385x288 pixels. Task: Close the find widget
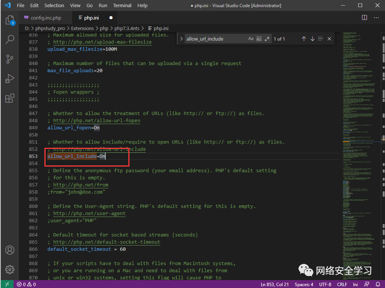click(x=329, y=39)
